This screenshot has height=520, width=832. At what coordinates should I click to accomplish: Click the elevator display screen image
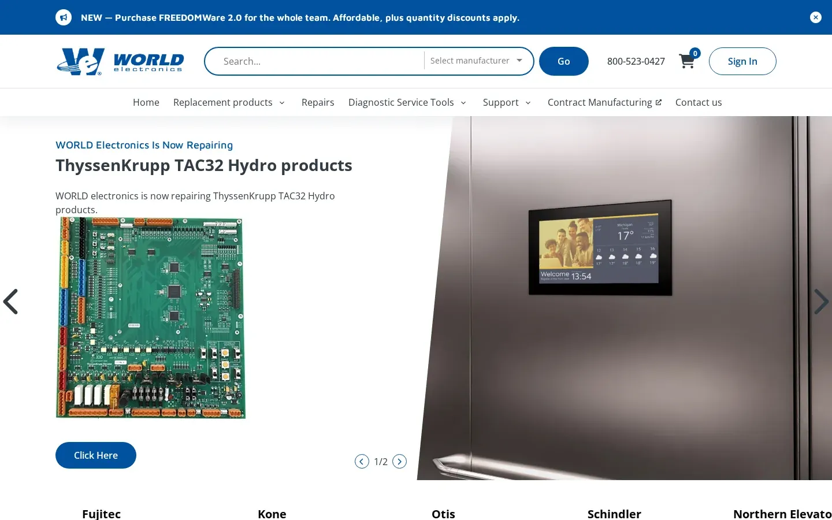click(x=600, y=247)
